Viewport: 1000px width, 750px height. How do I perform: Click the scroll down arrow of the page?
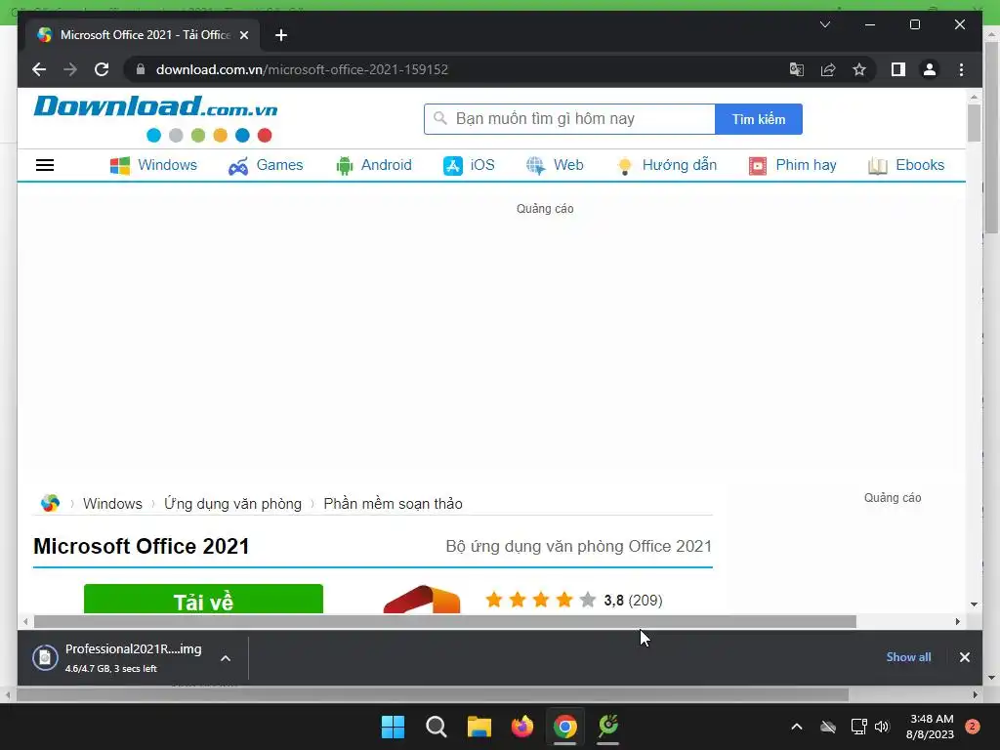(974, 604)
